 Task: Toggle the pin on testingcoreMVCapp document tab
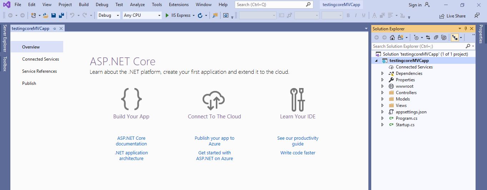click(x=54, y=29)
